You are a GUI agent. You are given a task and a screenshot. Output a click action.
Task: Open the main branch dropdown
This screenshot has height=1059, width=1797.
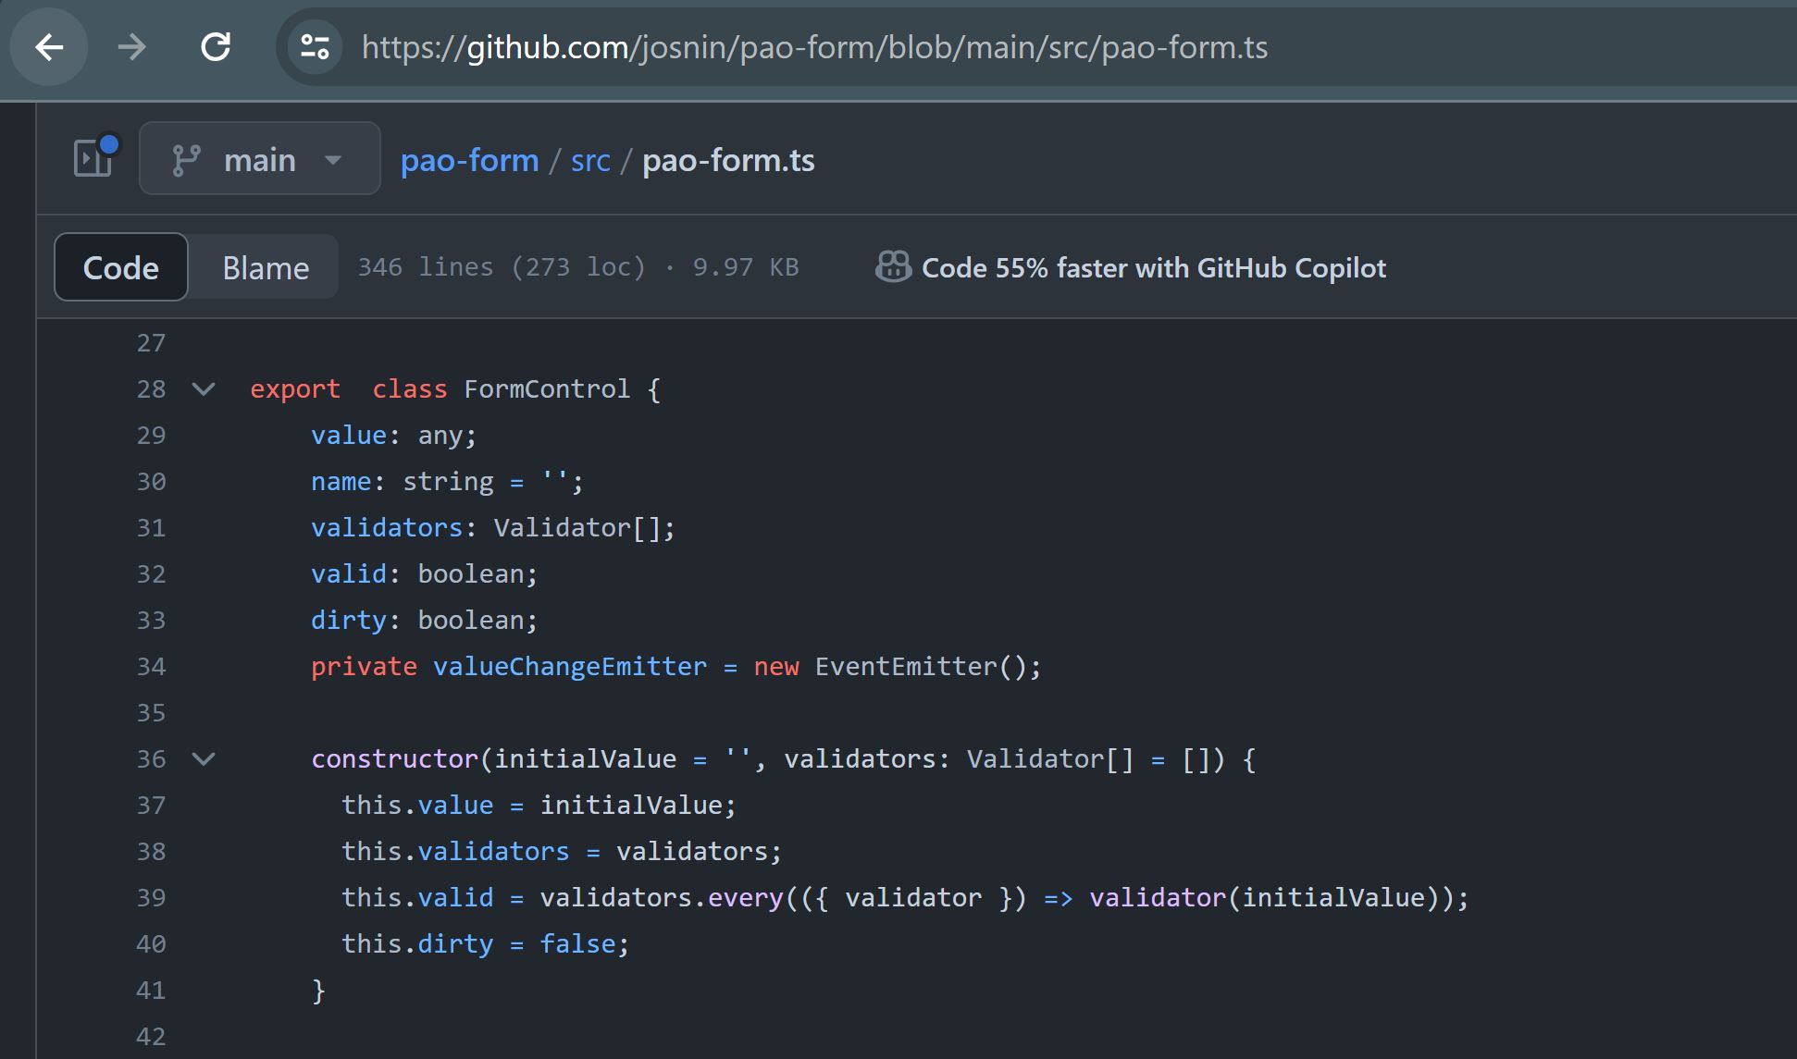pyautogui.click(x=260, y=159)
